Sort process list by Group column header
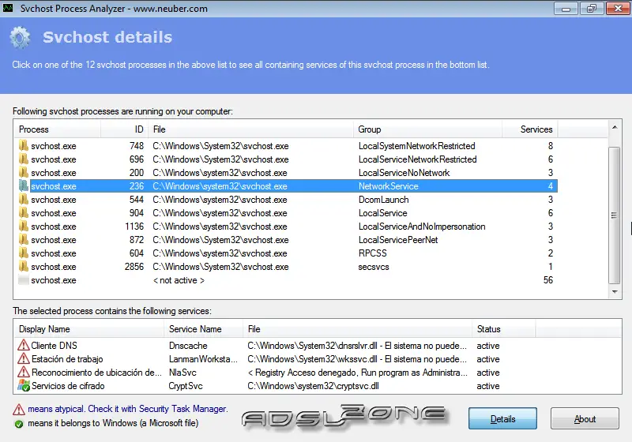632x442 pixels. coord(427,129)
